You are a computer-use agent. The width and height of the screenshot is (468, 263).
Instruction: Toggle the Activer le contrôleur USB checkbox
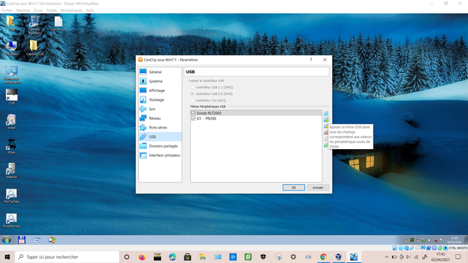[186, 80]
